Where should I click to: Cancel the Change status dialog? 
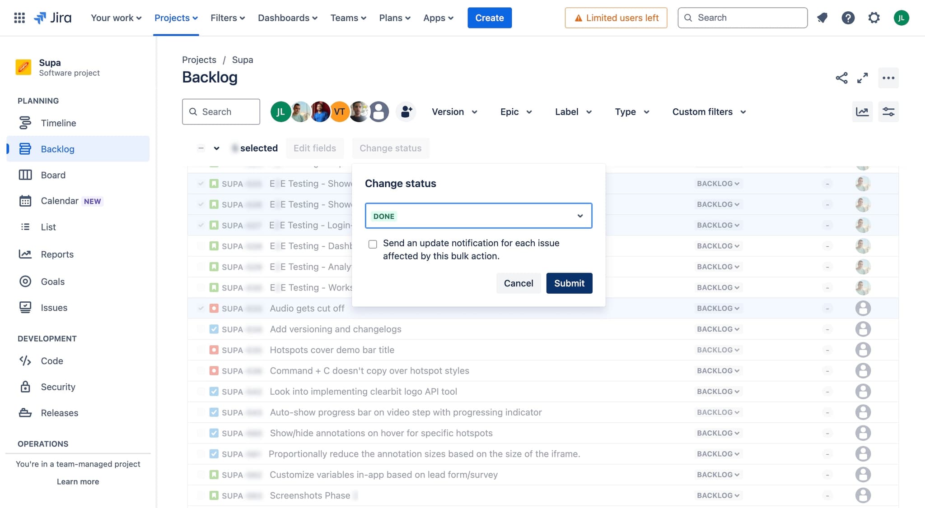518,283
